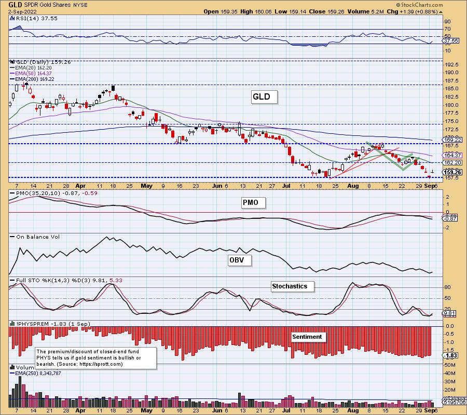This screenshot has height=415, width=467.
Task: Click the RSI(14) indicator legend icon
Action: click(x=12, y=19)
